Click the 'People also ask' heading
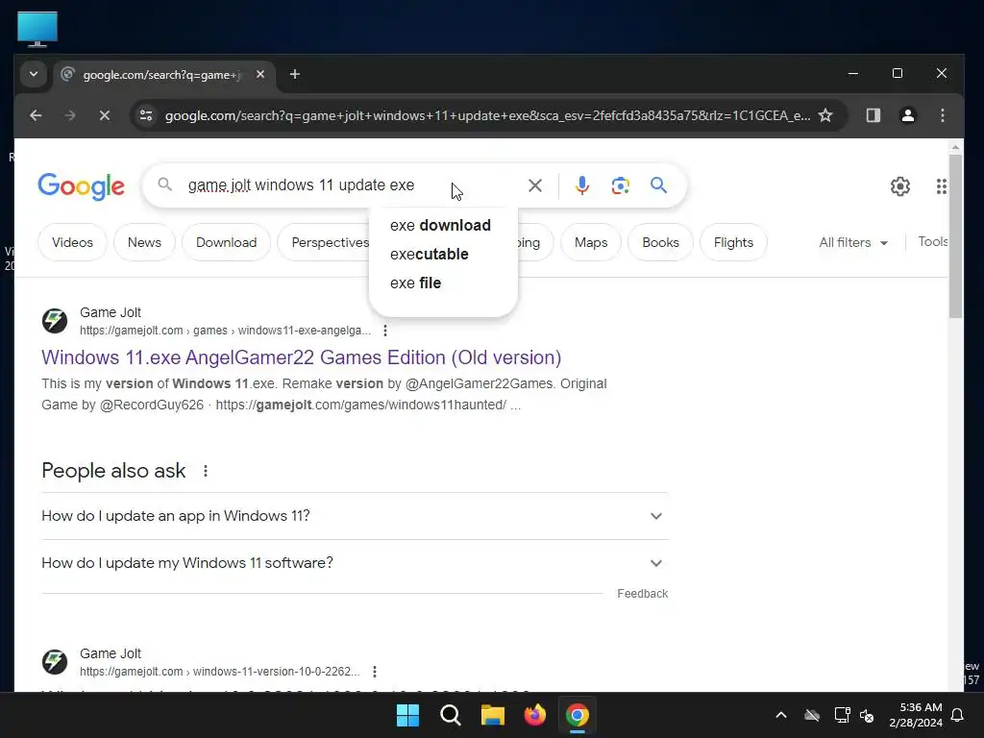 tap(113, 471)
